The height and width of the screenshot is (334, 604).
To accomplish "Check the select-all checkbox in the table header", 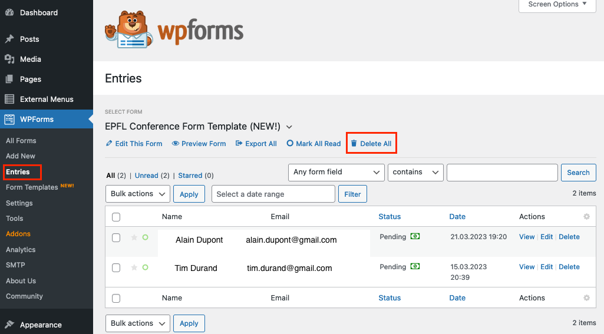I will tap(116, 217).
